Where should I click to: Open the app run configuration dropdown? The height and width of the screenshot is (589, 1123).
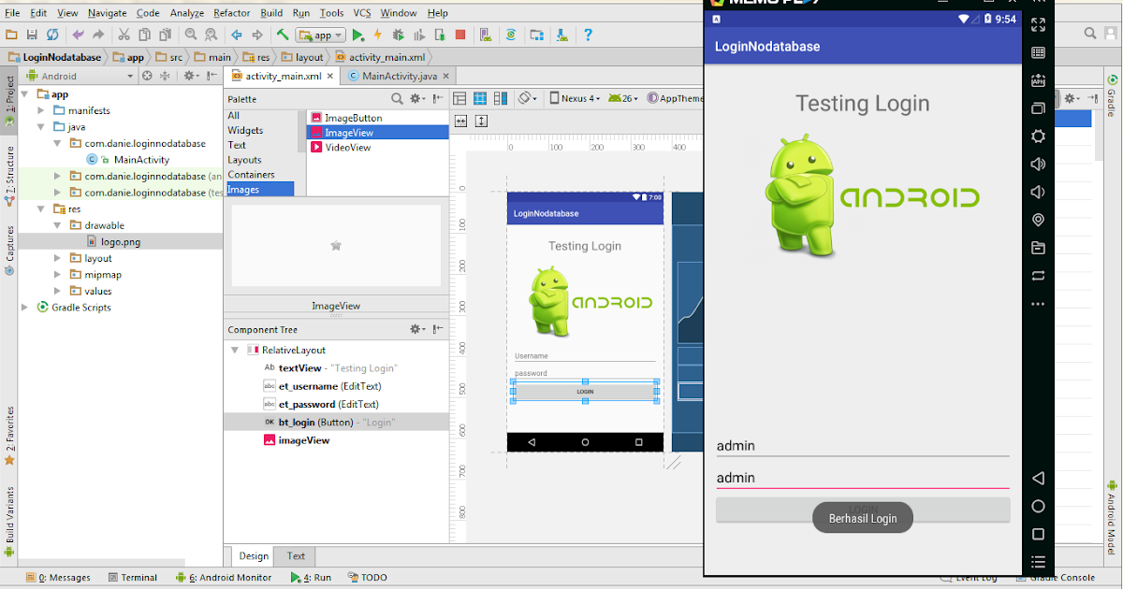pos(321,35)
